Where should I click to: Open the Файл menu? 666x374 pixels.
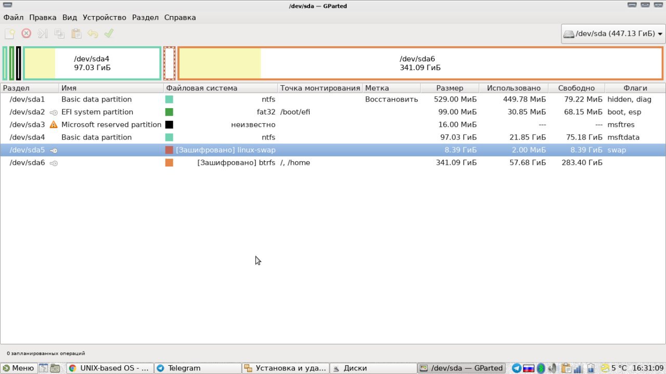pos(14,17)
